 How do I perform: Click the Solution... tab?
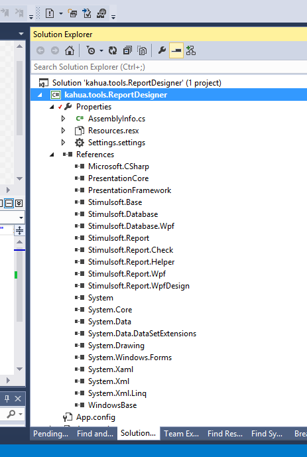click(x=139, y=433)
